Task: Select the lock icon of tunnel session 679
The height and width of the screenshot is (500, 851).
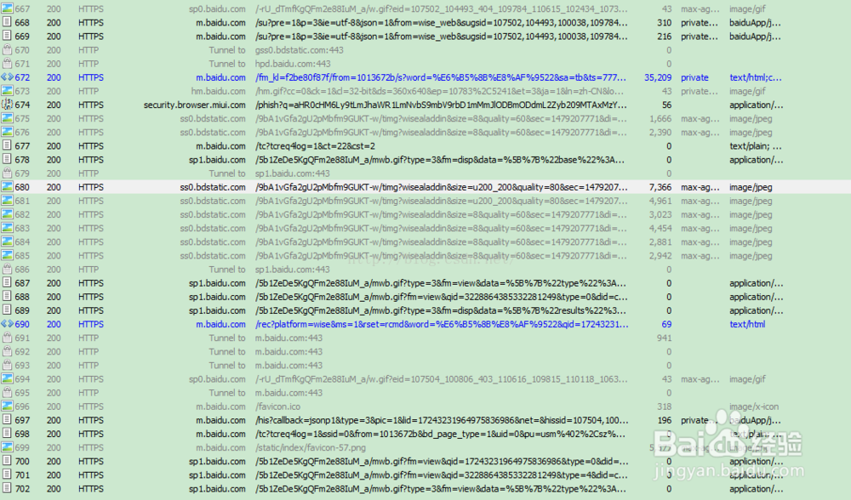Action: click(7, 173)
